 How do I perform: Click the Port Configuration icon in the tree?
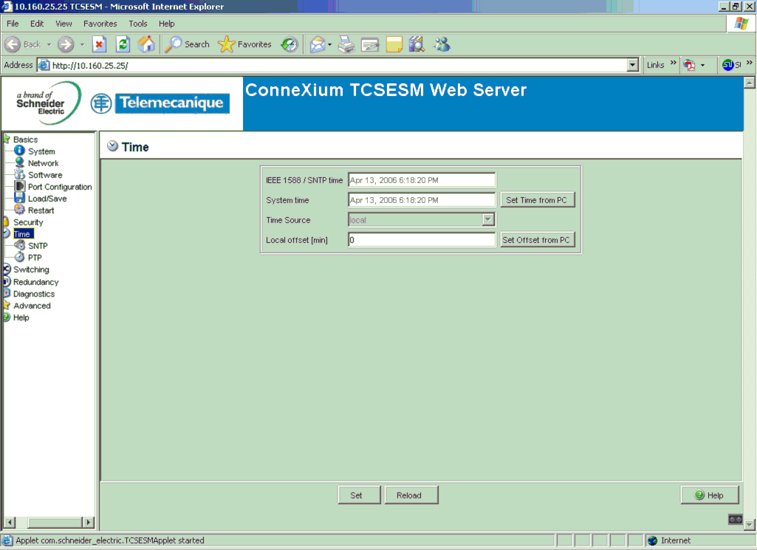pyautogui.click(x=19, y=186)
